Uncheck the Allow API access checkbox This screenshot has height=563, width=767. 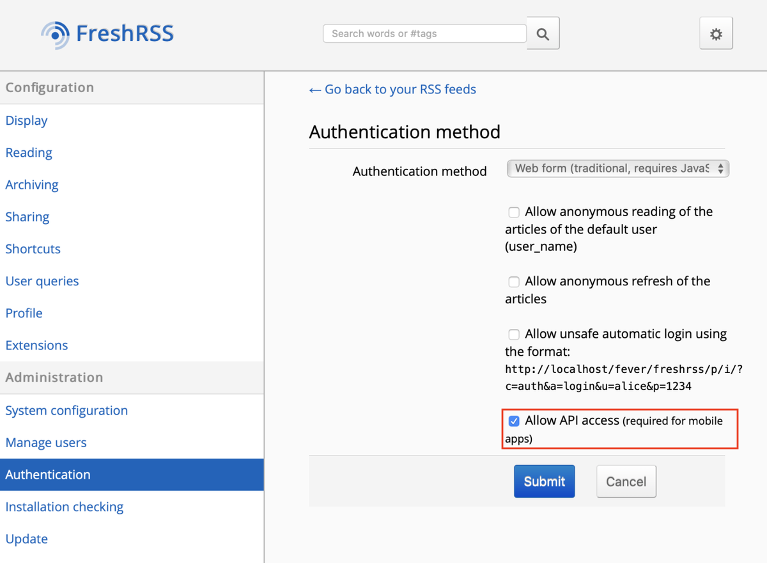[514, 422]
